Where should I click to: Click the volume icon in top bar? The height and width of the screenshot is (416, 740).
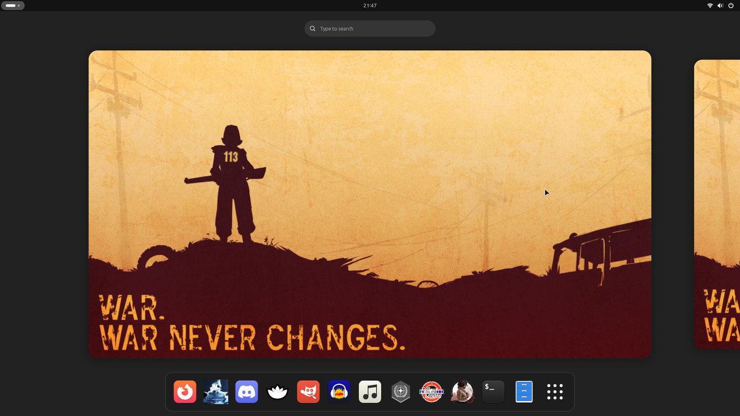(720, 5)
